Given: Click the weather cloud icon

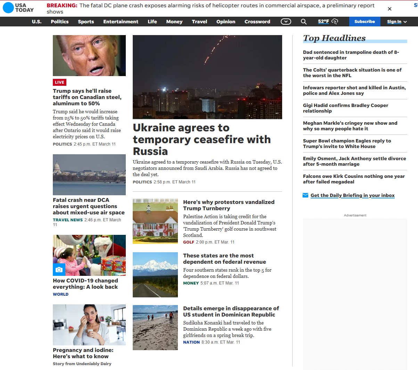Looking at the screenshot, I should 335,22.
